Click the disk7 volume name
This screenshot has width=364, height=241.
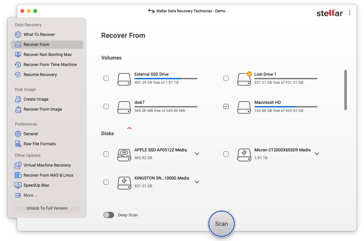[x=139, y=103]
